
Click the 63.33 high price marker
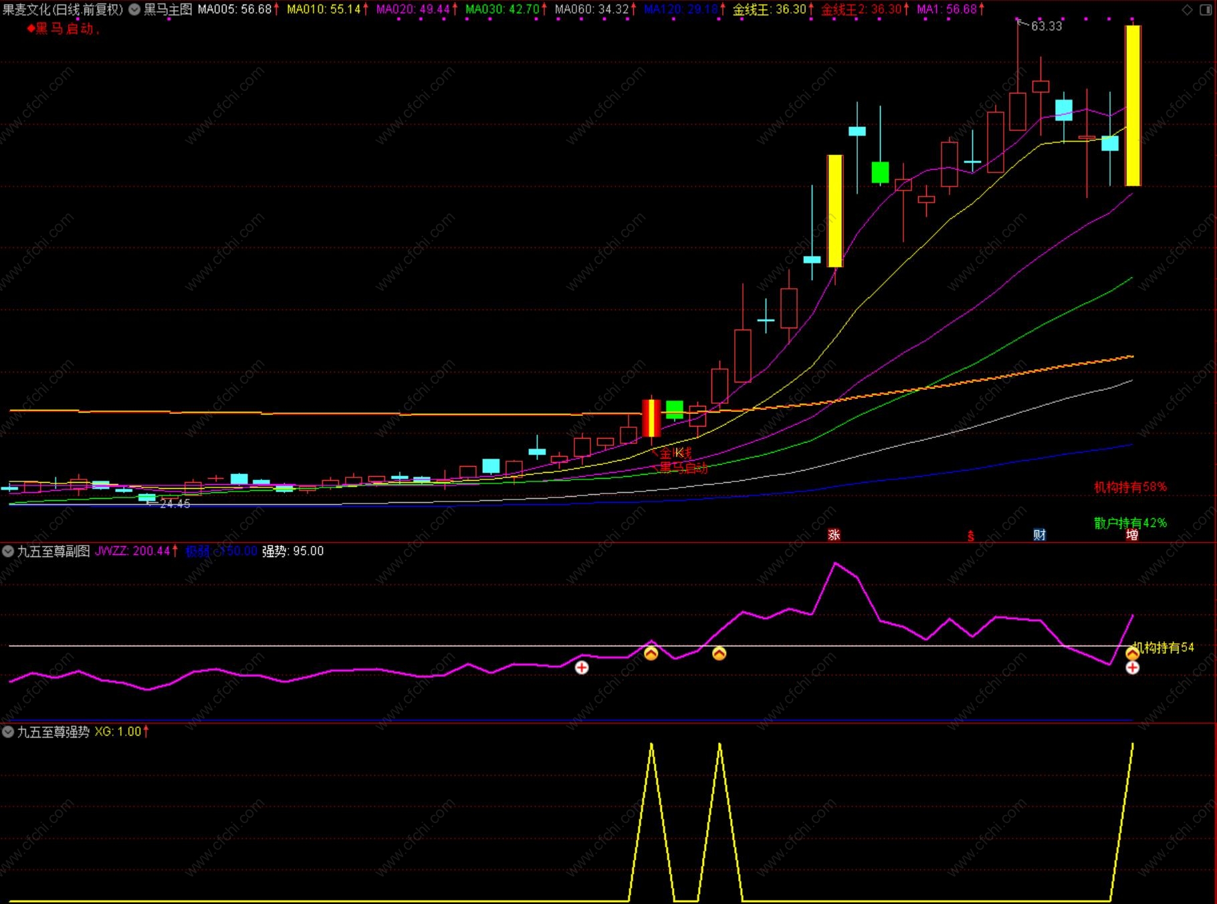point(1046,26)
